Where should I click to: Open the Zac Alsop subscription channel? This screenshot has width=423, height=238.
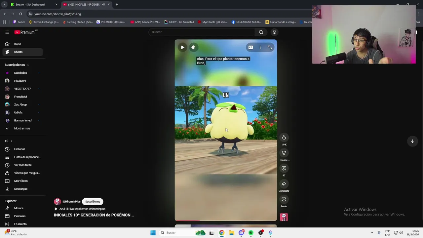click(22, 104)
